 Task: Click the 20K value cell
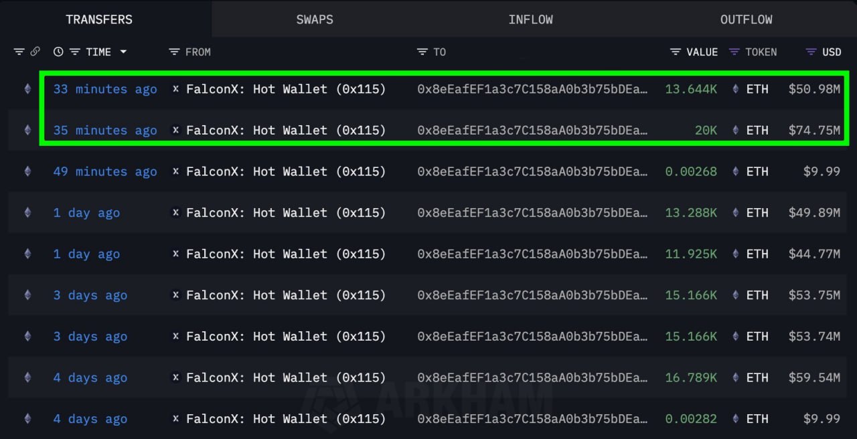pyautogui.click(x=706, y=130)
